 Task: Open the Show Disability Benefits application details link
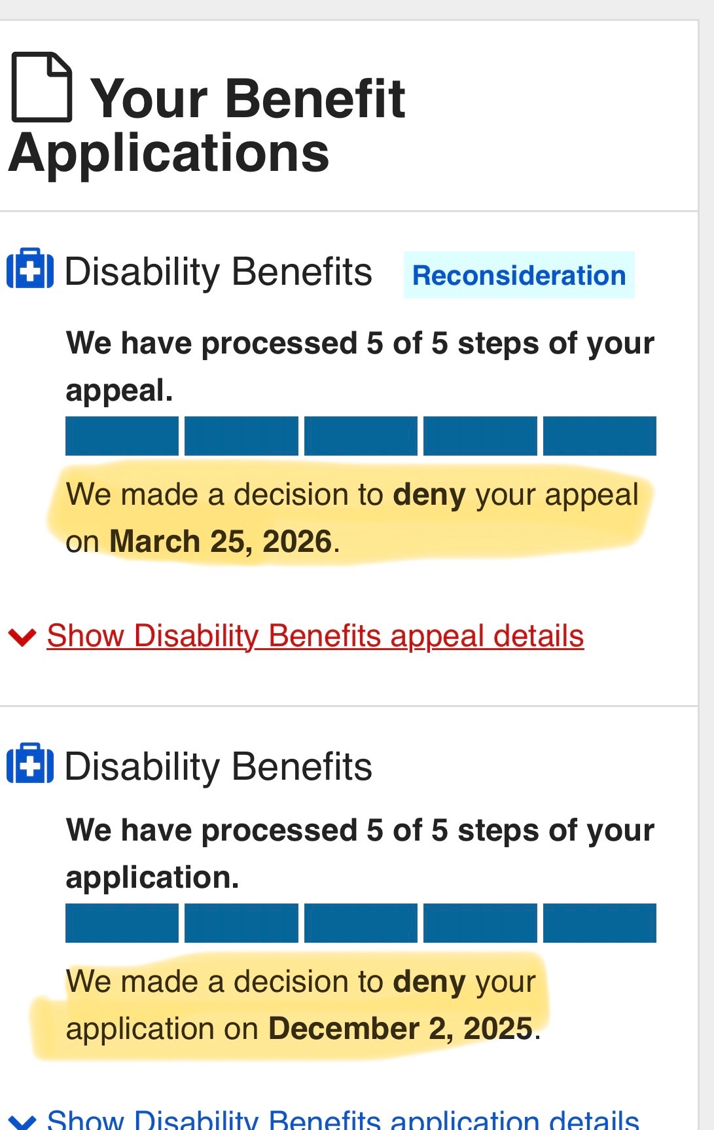343,1120
